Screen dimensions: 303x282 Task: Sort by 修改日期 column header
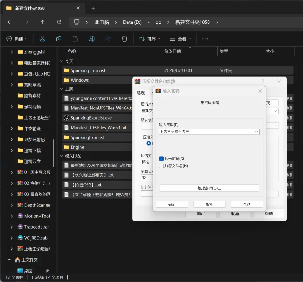pos(173,51)
